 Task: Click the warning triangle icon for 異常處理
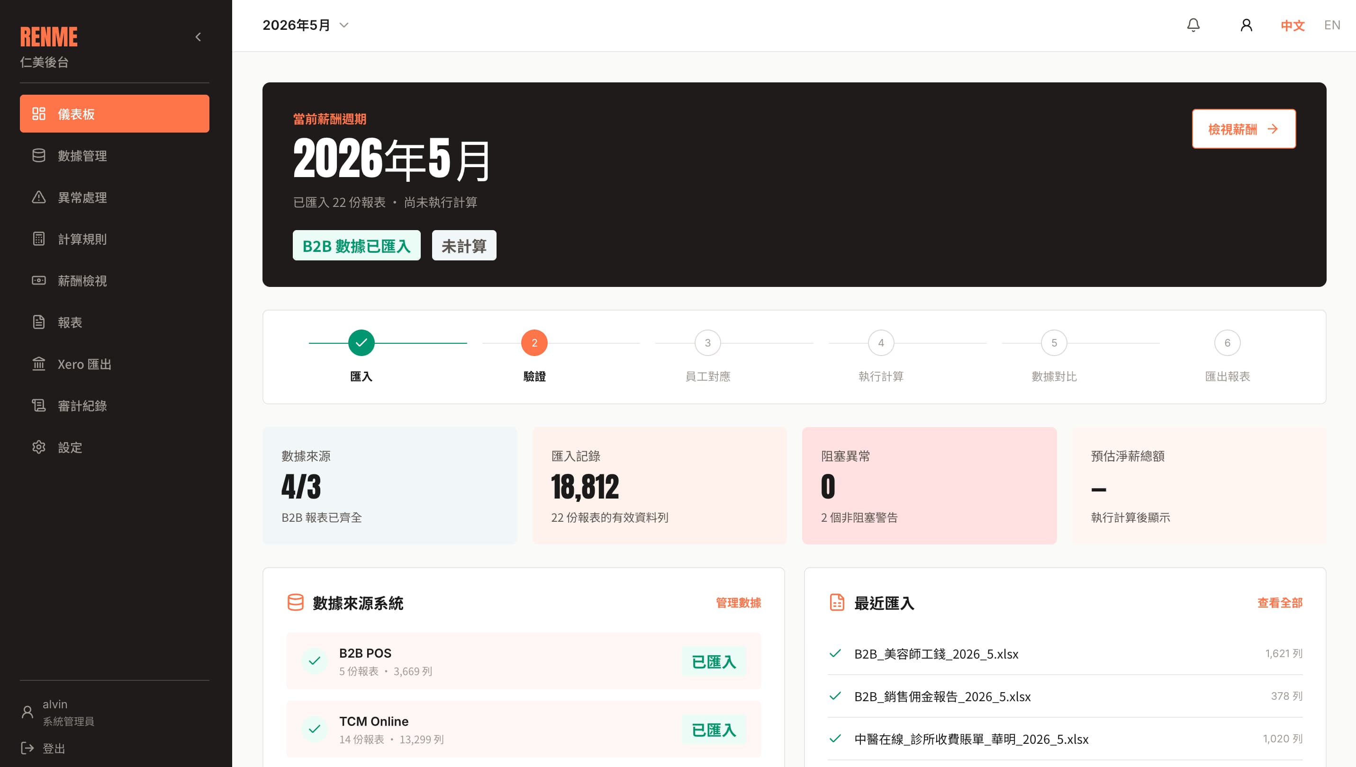[38, 197]
